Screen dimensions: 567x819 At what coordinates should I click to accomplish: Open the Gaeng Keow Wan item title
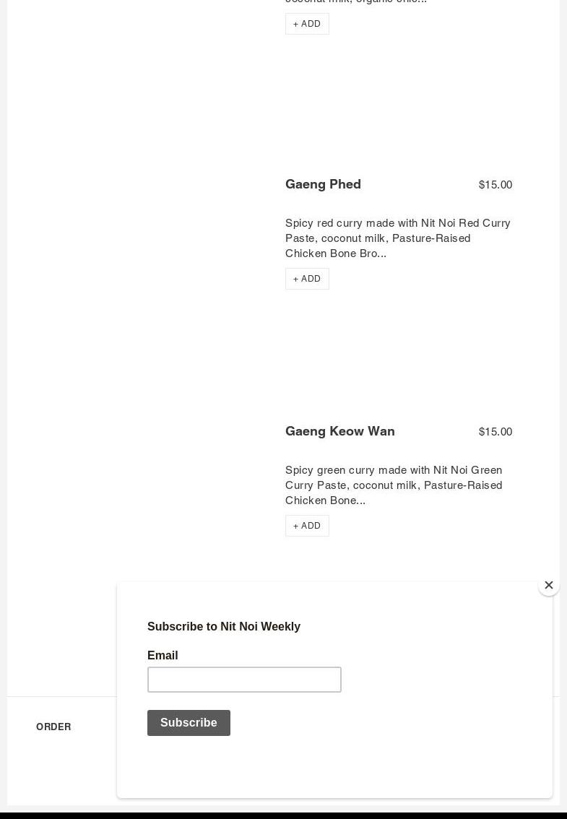pos(339,431)
